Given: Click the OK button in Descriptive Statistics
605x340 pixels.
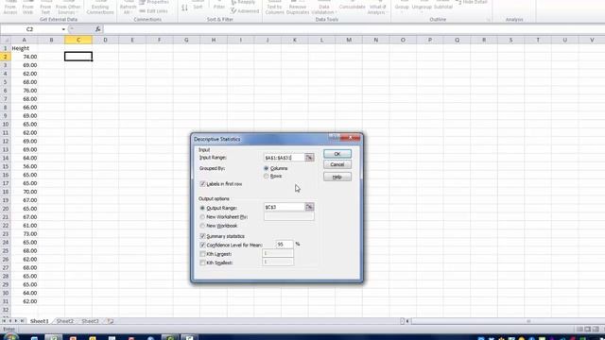Looking at the screenshot, I should (x=337, y=154).
